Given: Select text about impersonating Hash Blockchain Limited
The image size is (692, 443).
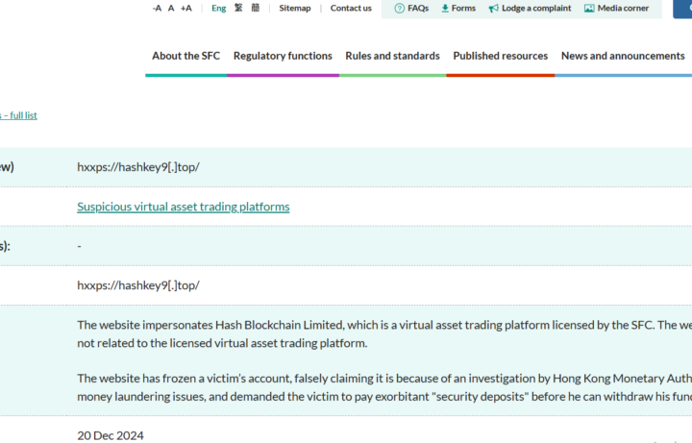Looking at the screenshot, I should [x=384, y=334].
